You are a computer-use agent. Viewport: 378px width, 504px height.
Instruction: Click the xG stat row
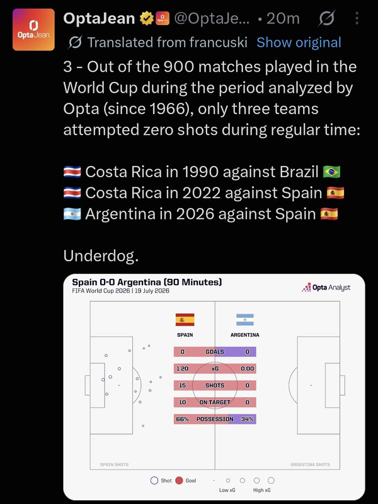tap(215, 368)
